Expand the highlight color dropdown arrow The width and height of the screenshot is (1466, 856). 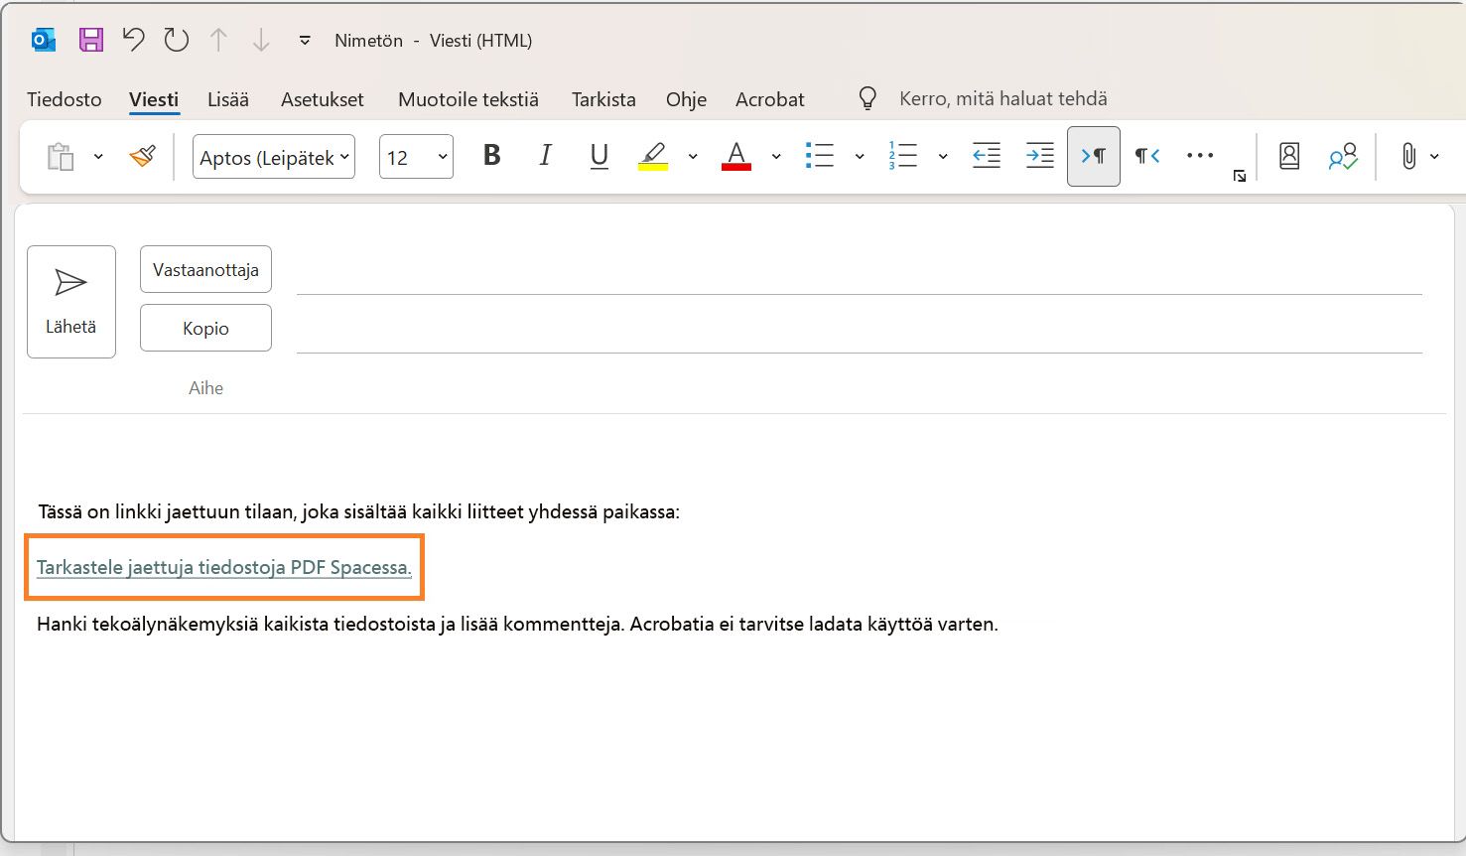point(693,157)
